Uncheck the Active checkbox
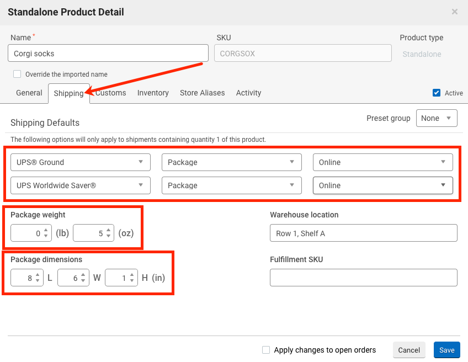 (437, 93)
